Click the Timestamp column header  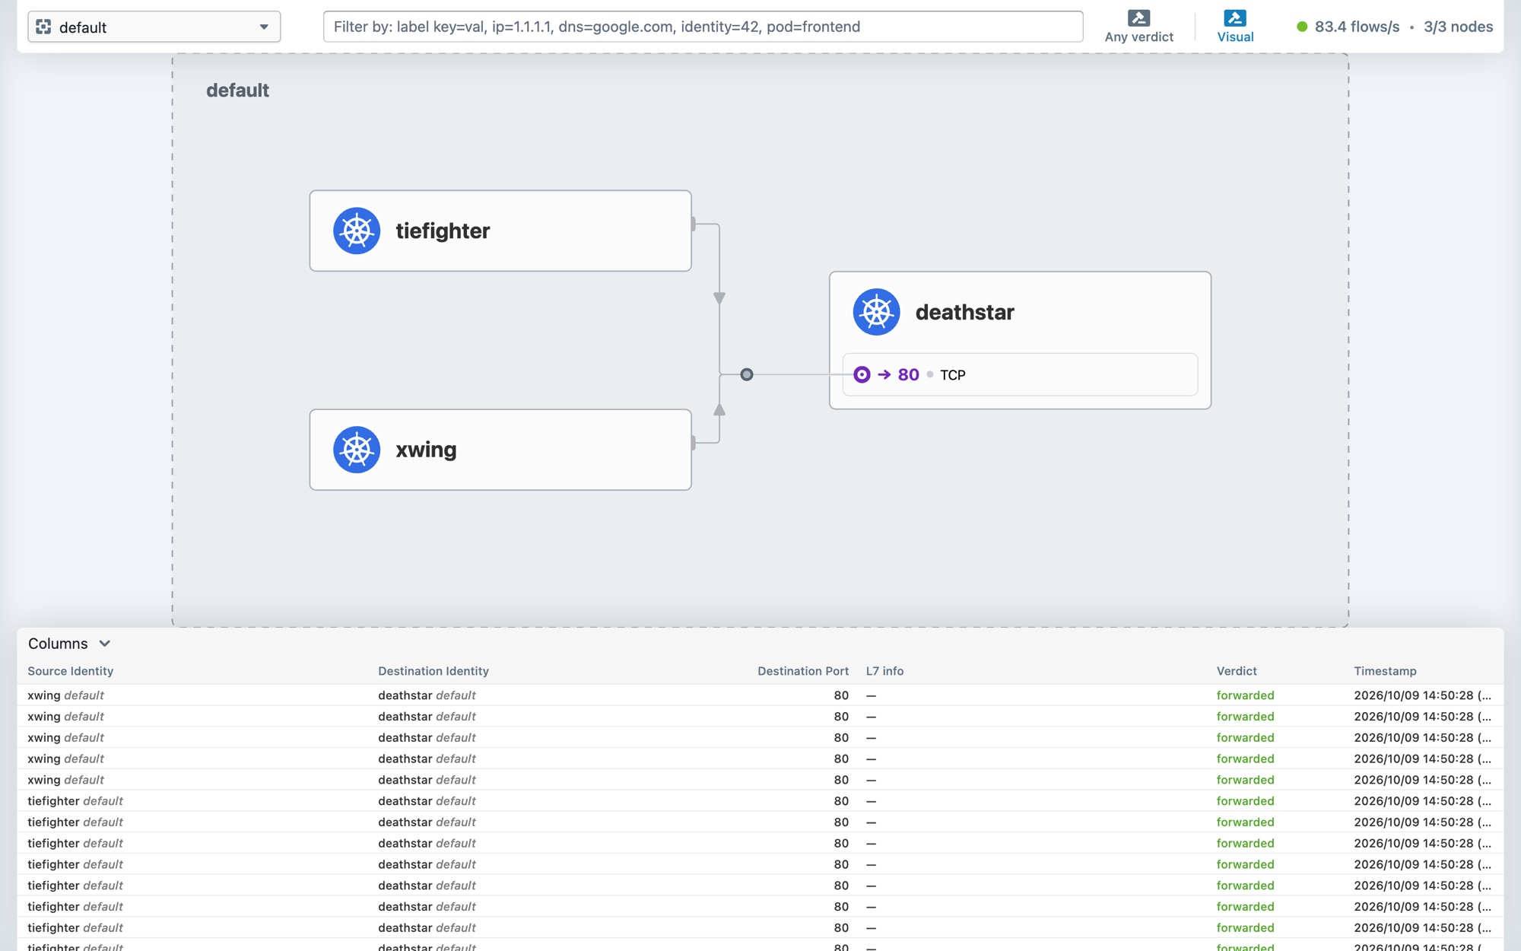point(1385,671)
